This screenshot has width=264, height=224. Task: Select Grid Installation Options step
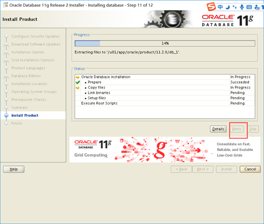(x=33, y=60)
